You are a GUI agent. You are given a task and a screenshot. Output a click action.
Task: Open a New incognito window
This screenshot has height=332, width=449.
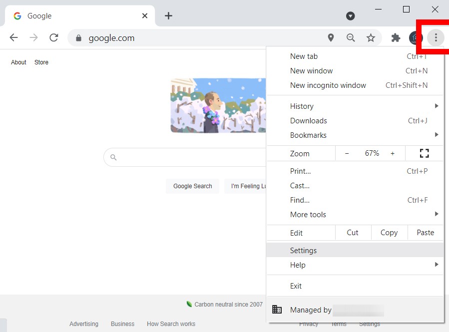click(x=355, y=85)
